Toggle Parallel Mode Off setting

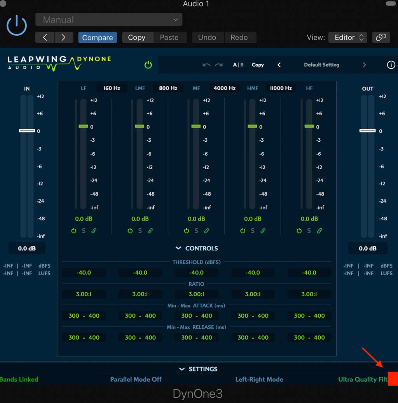tap(136, 379)
